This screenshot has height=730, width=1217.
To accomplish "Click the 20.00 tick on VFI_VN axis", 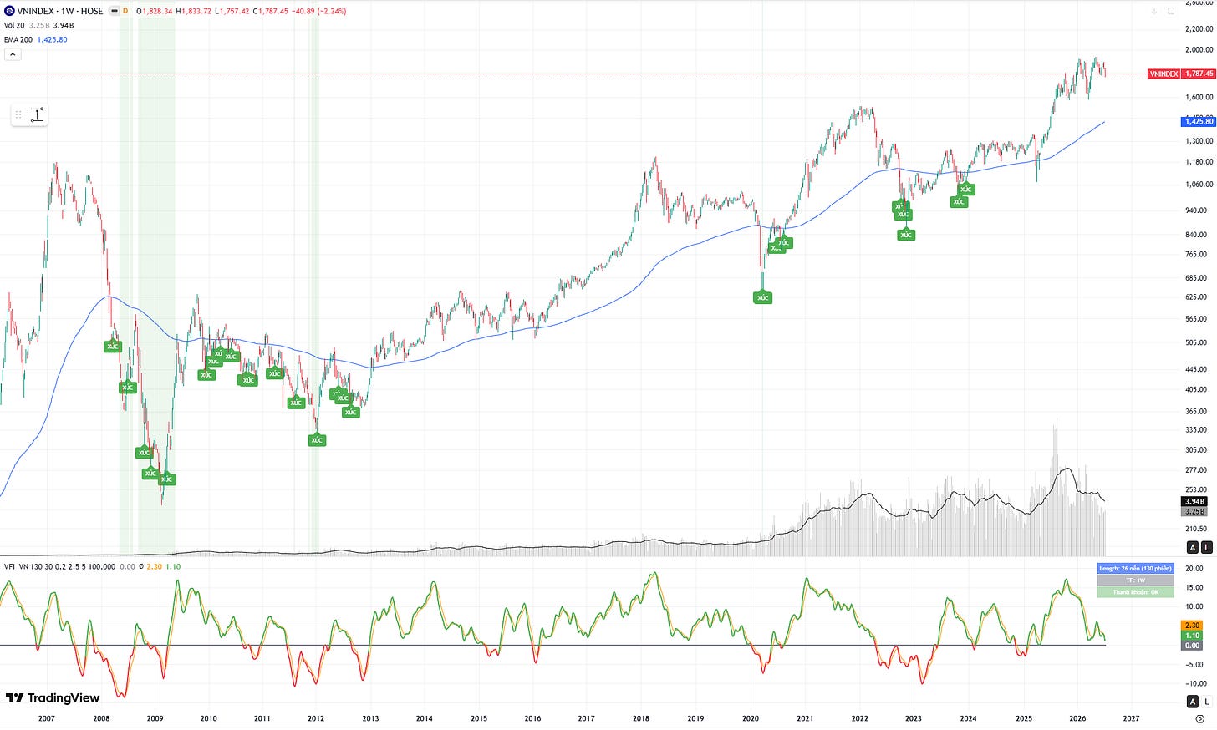I will (x=1194, y=569).
